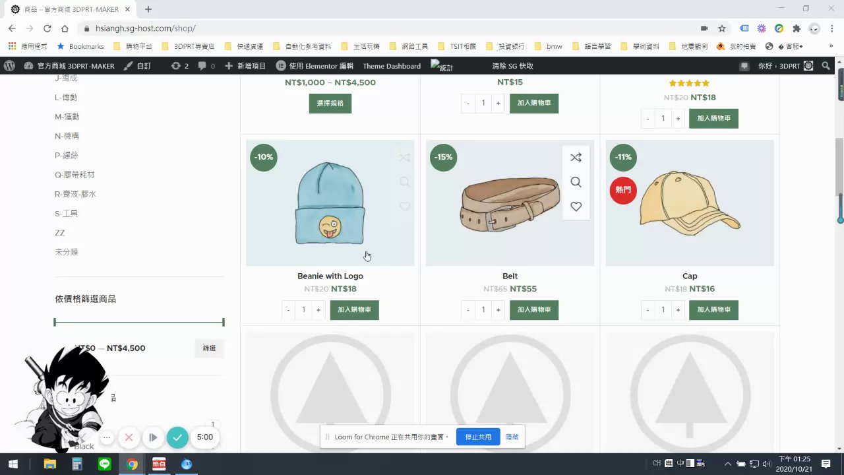The height and width of the screenshot is (475, 844).
Task: Hide the sharing bar via 隱藏 link
Action: point(512,437)
